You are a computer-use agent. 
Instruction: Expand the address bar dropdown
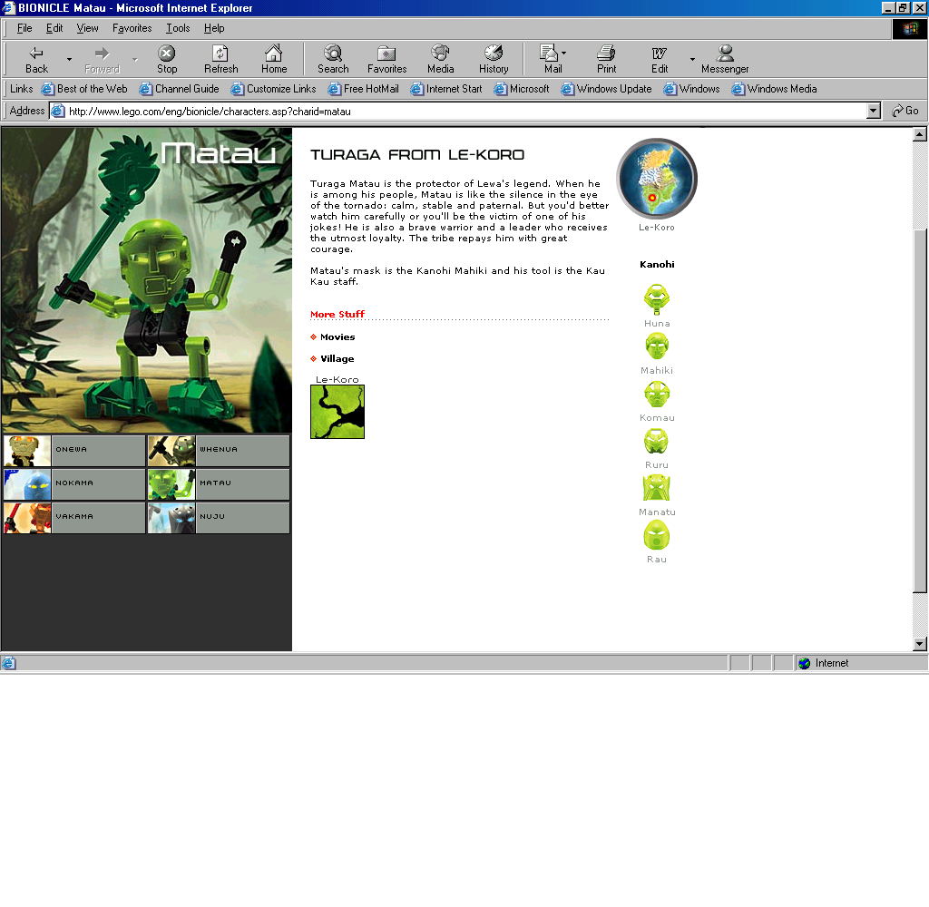pyautogui.click(x=874, y=112)
